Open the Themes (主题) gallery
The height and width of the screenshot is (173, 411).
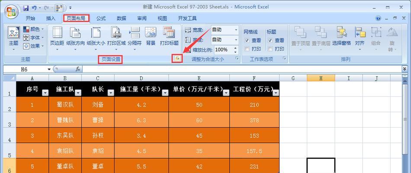pos(14,39)
